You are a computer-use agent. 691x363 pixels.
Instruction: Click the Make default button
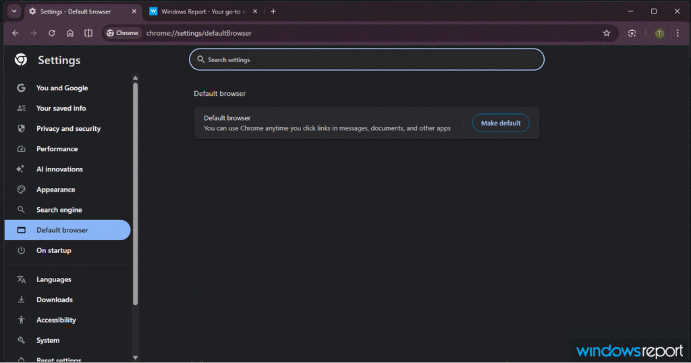click(501, 123)
